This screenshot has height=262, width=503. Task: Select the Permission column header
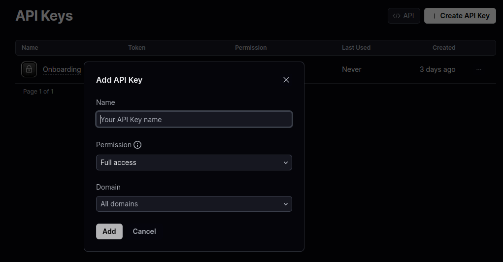251,48
